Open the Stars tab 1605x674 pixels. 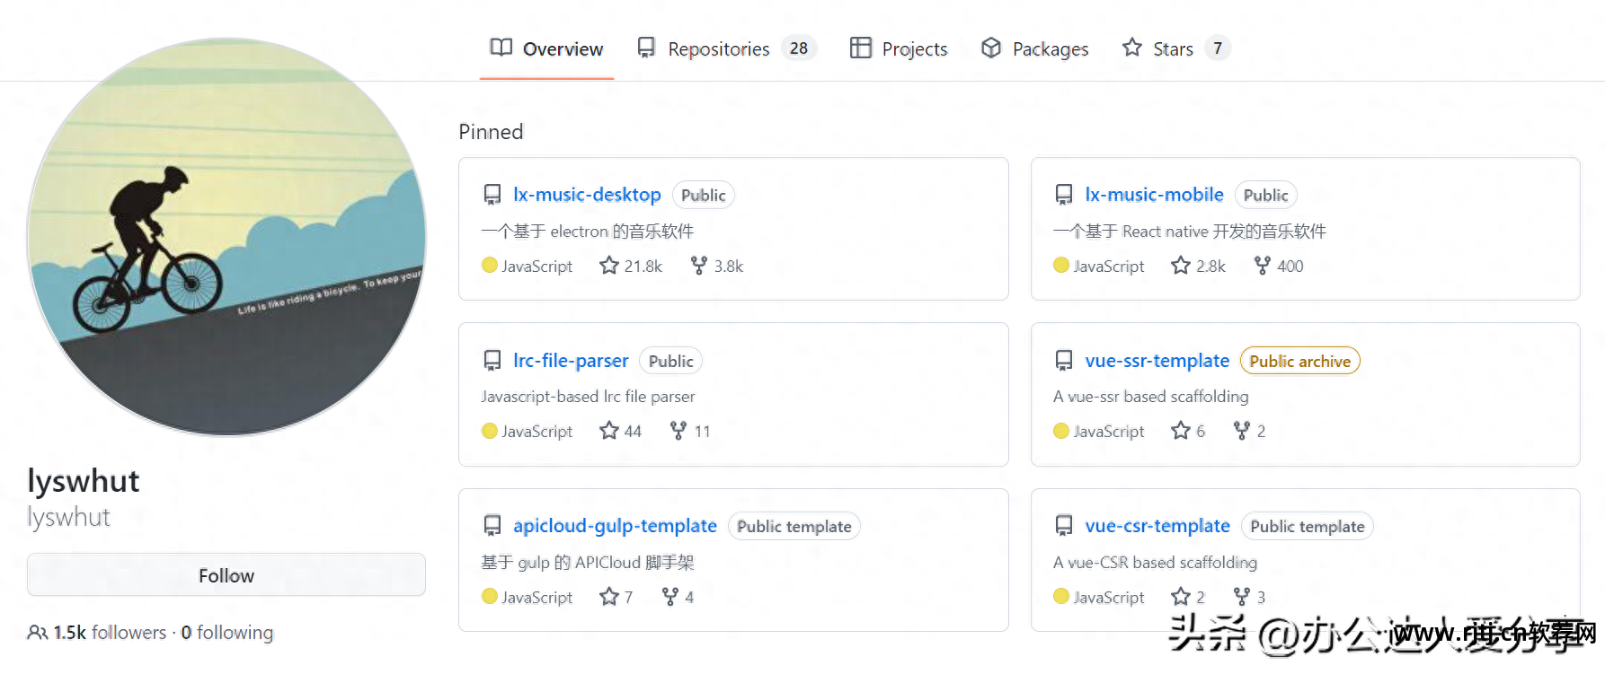click(x=1173, y=48)
